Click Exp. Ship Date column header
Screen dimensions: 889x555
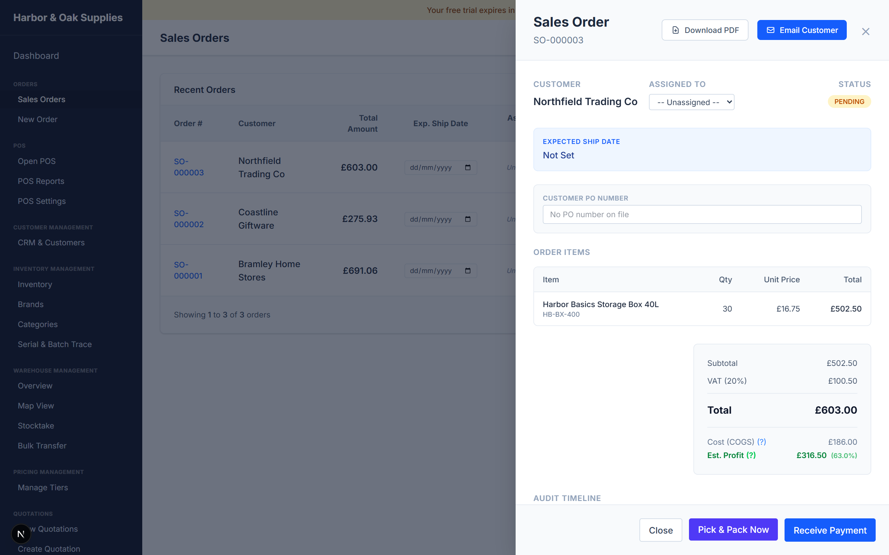[x=440, y=123]
